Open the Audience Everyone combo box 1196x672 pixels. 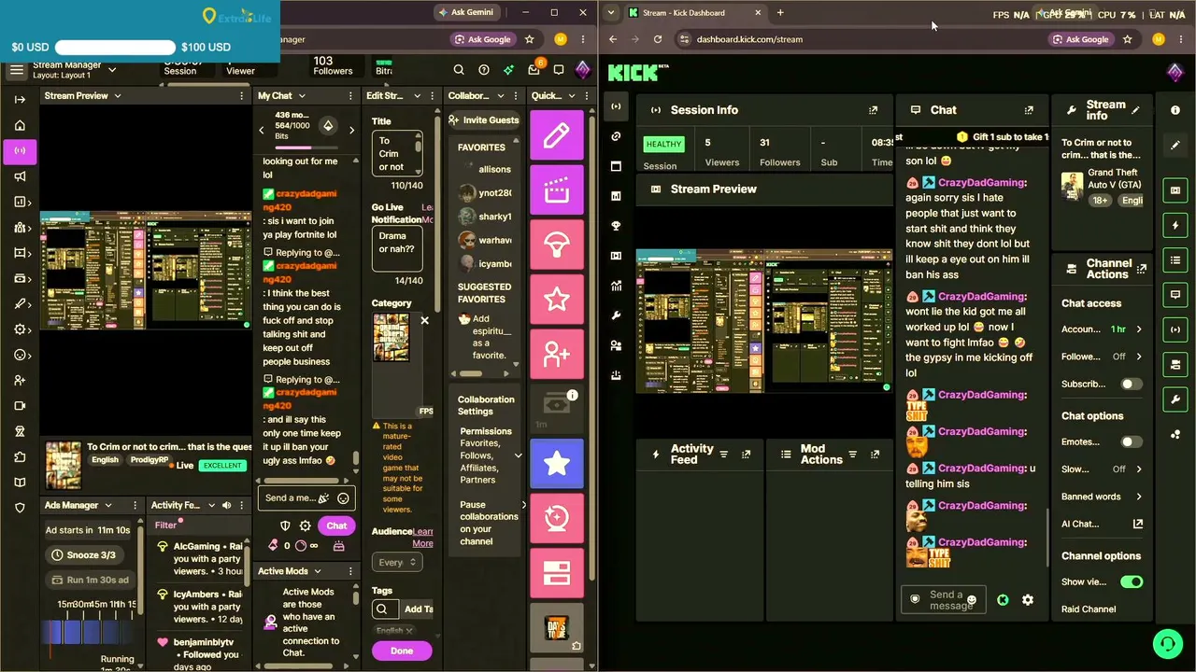pyautogui.click(x=397, y=562)
